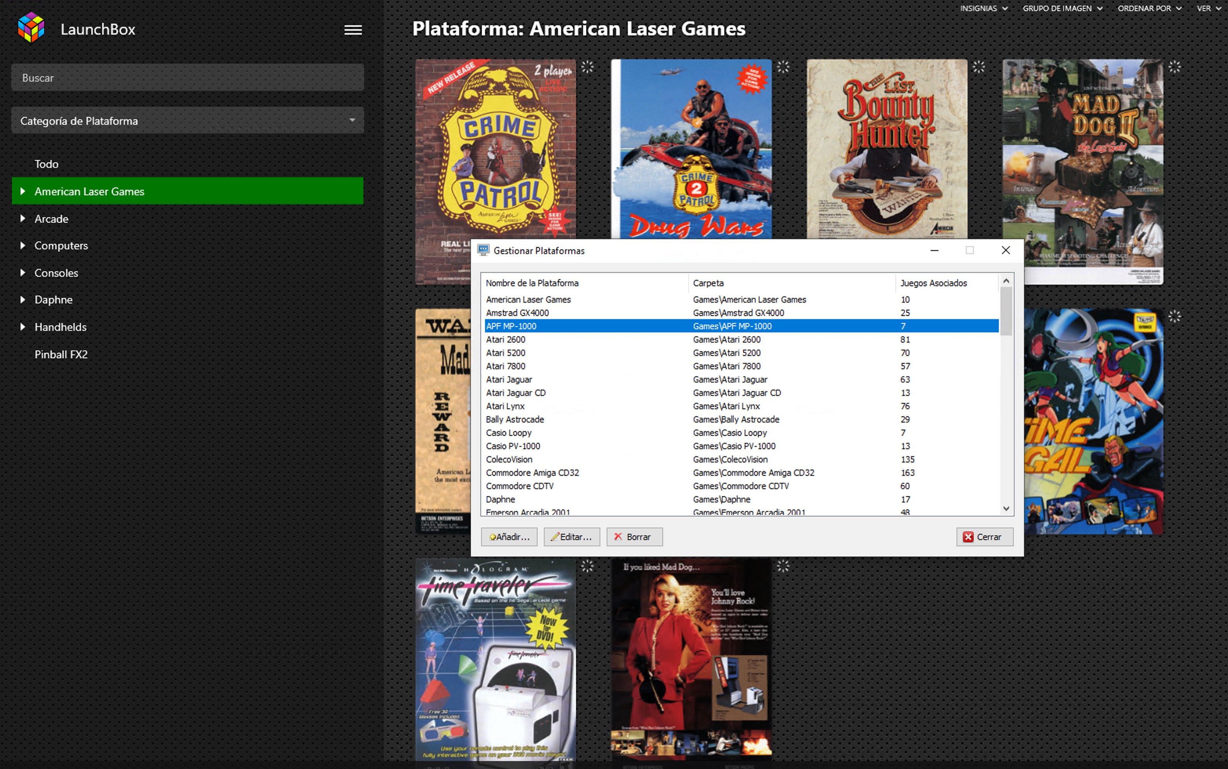This screenshot has width=1228, height=769.
Task: Click the scroll-down arrow of platform list
Action: (1006, 509)
